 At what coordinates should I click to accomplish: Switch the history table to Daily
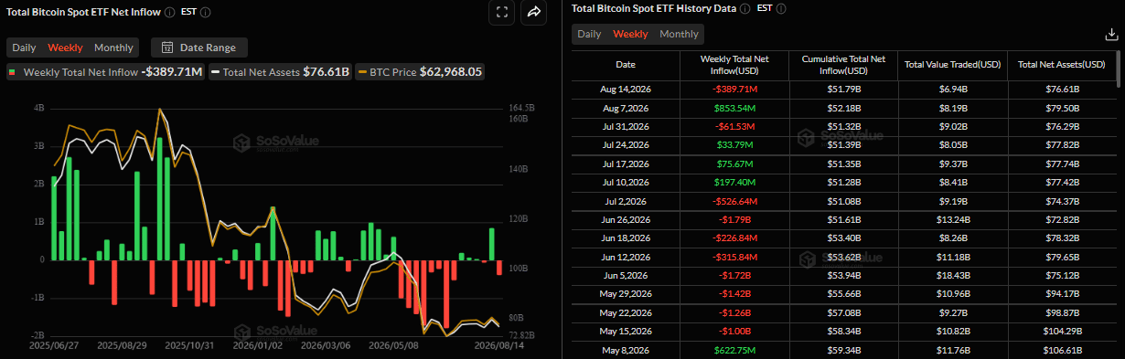point(589,34)
